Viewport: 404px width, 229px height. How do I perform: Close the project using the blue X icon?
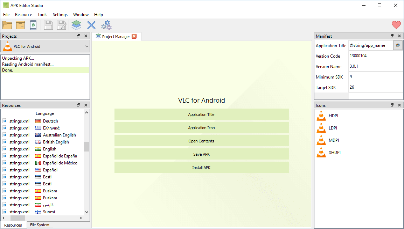(x=91, y=25)
